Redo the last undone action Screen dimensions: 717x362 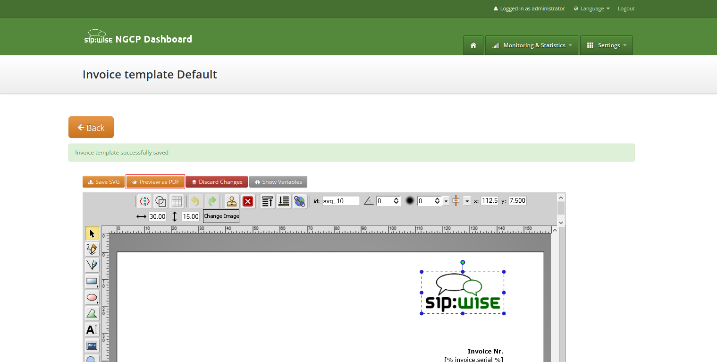pyautogui.click(x=211, y=201)
